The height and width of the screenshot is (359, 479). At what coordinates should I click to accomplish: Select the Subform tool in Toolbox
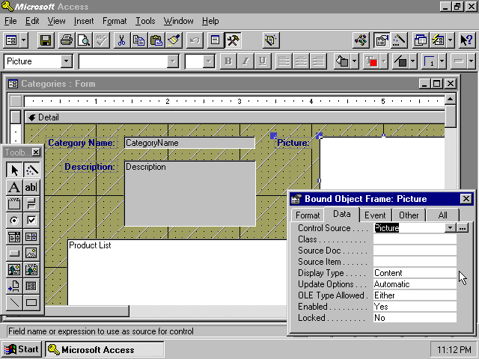click(31, 286)
